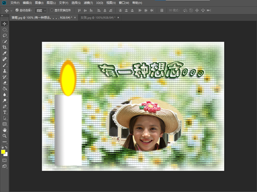The height and width of the screenshot is (192, 257).
Task: Select the Elliptical Marquee tool
Action: [x=5, y=30]
